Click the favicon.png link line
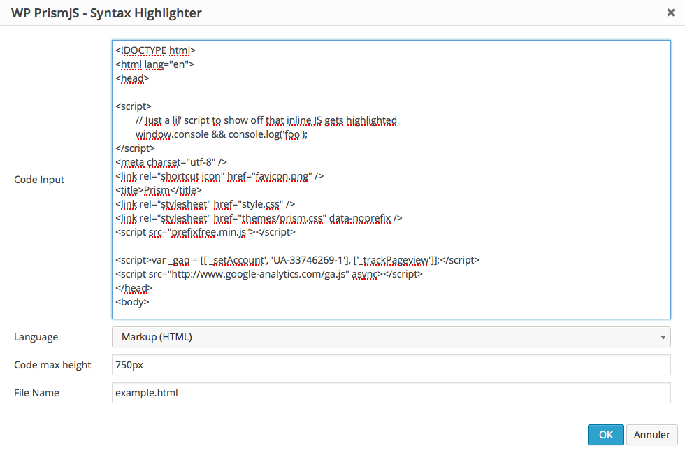 tap(219, 176)
